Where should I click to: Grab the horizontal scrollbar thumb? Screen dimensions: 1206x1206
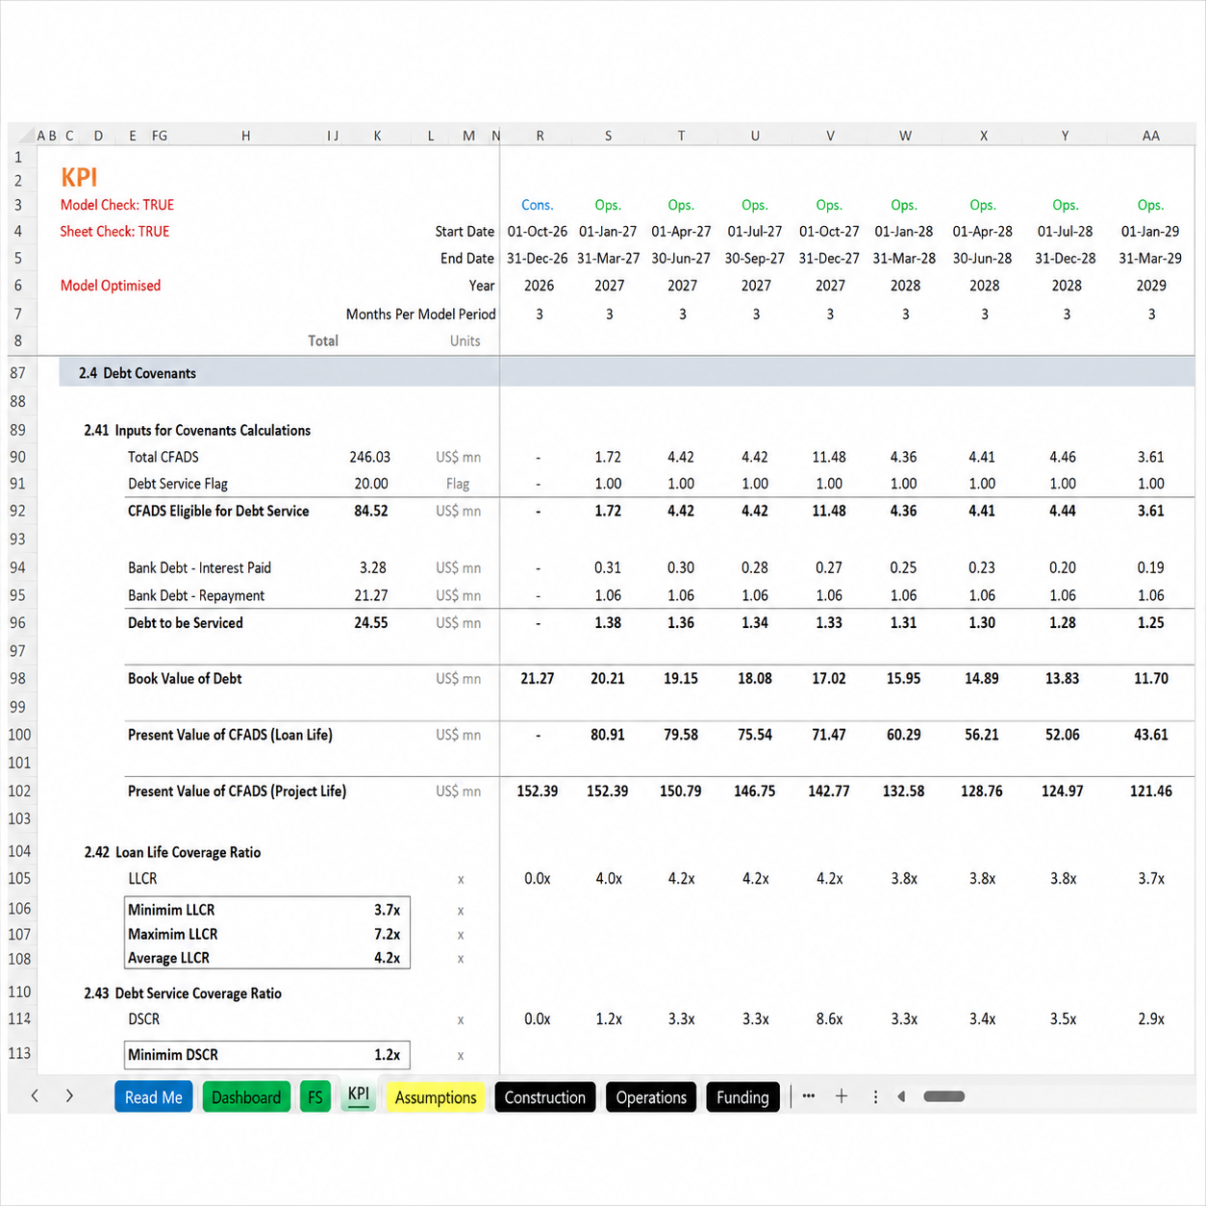(x=943, y=1096)
